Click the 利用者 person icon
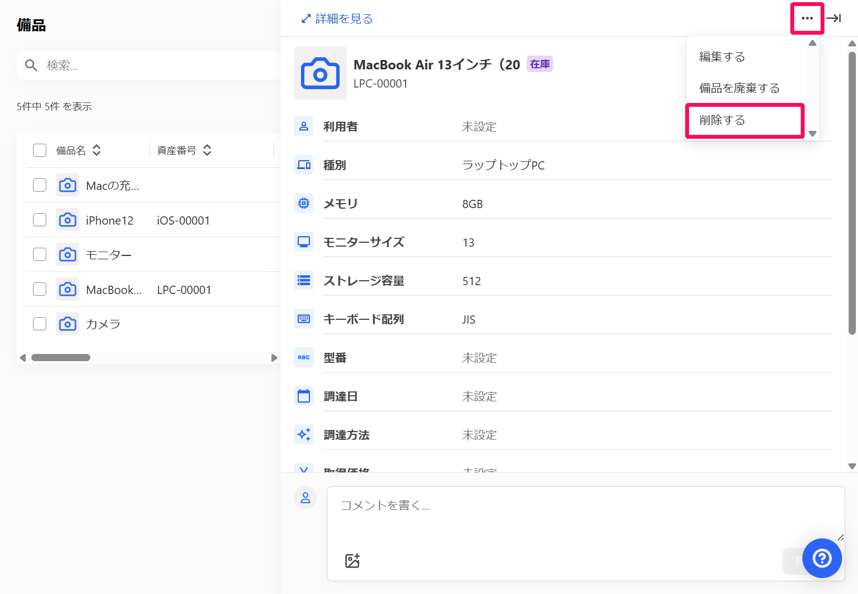Screen dimensions: 858x594 point(304,126)
